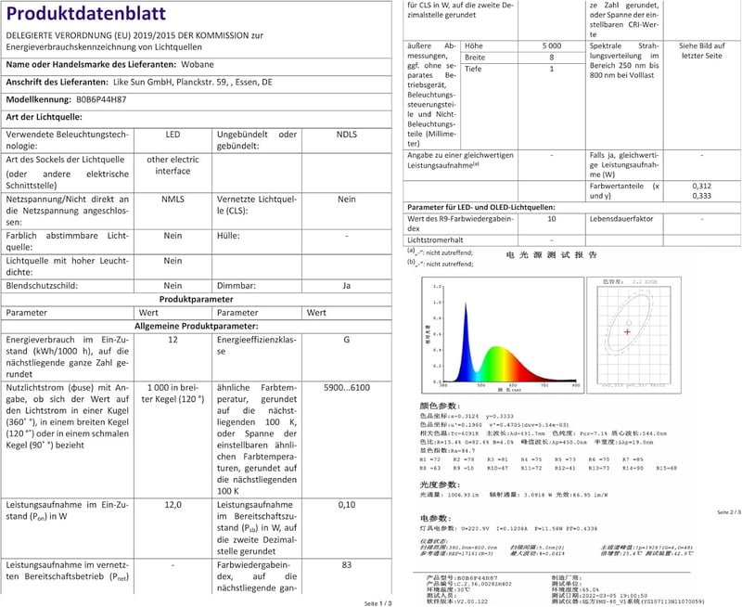Click 'Parameter für LED- und OLED-Lichtquellen:' heading
742x607 pixels.
(481, 207)
